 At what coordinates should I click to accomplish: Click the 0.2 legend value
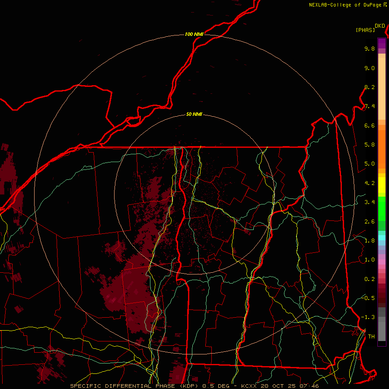pos(370,279)
